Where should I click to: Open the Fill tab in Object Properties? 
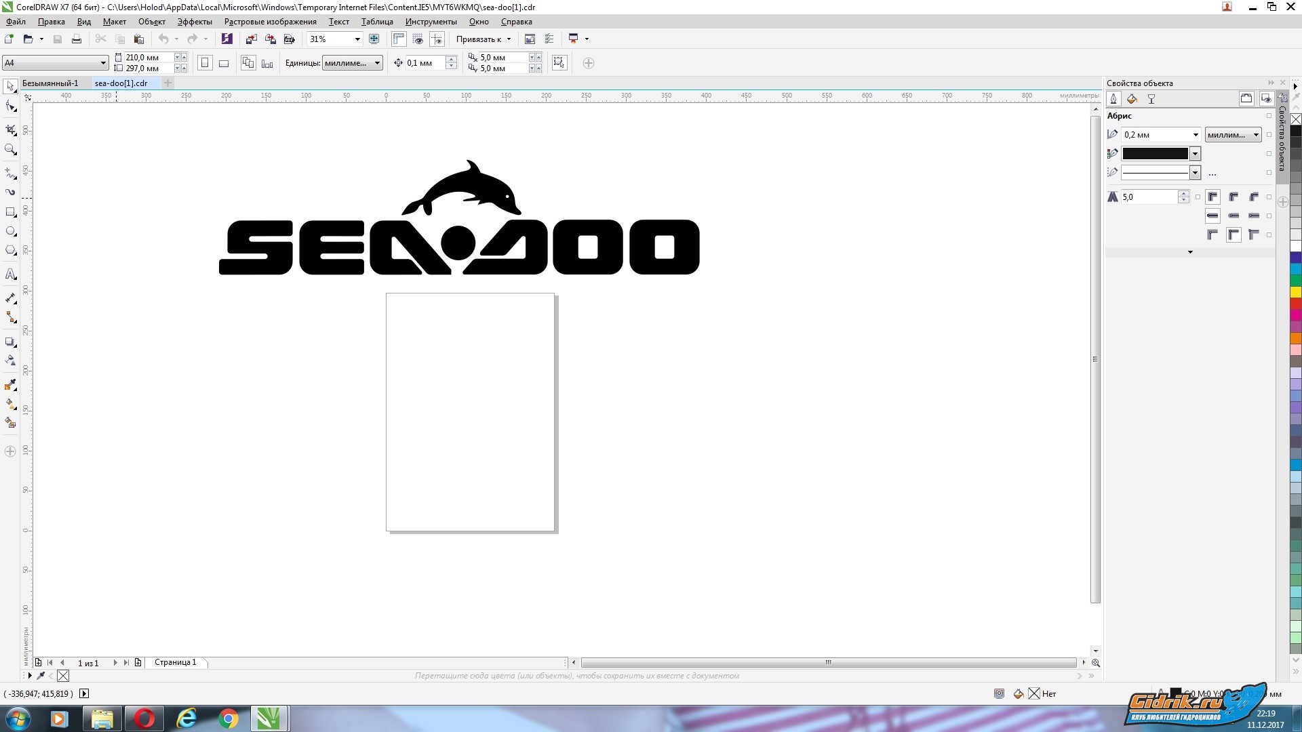pyautogui.click(x=1132, y=99)
